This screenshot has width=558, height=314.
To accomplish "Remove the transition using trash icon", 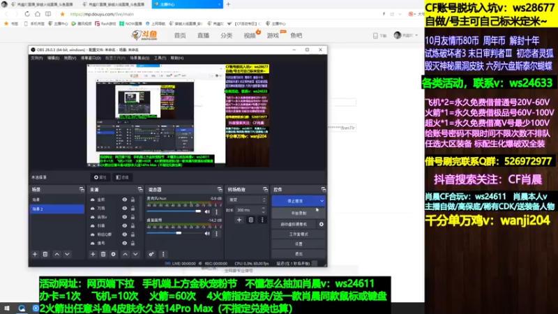I will coord(251,220).
